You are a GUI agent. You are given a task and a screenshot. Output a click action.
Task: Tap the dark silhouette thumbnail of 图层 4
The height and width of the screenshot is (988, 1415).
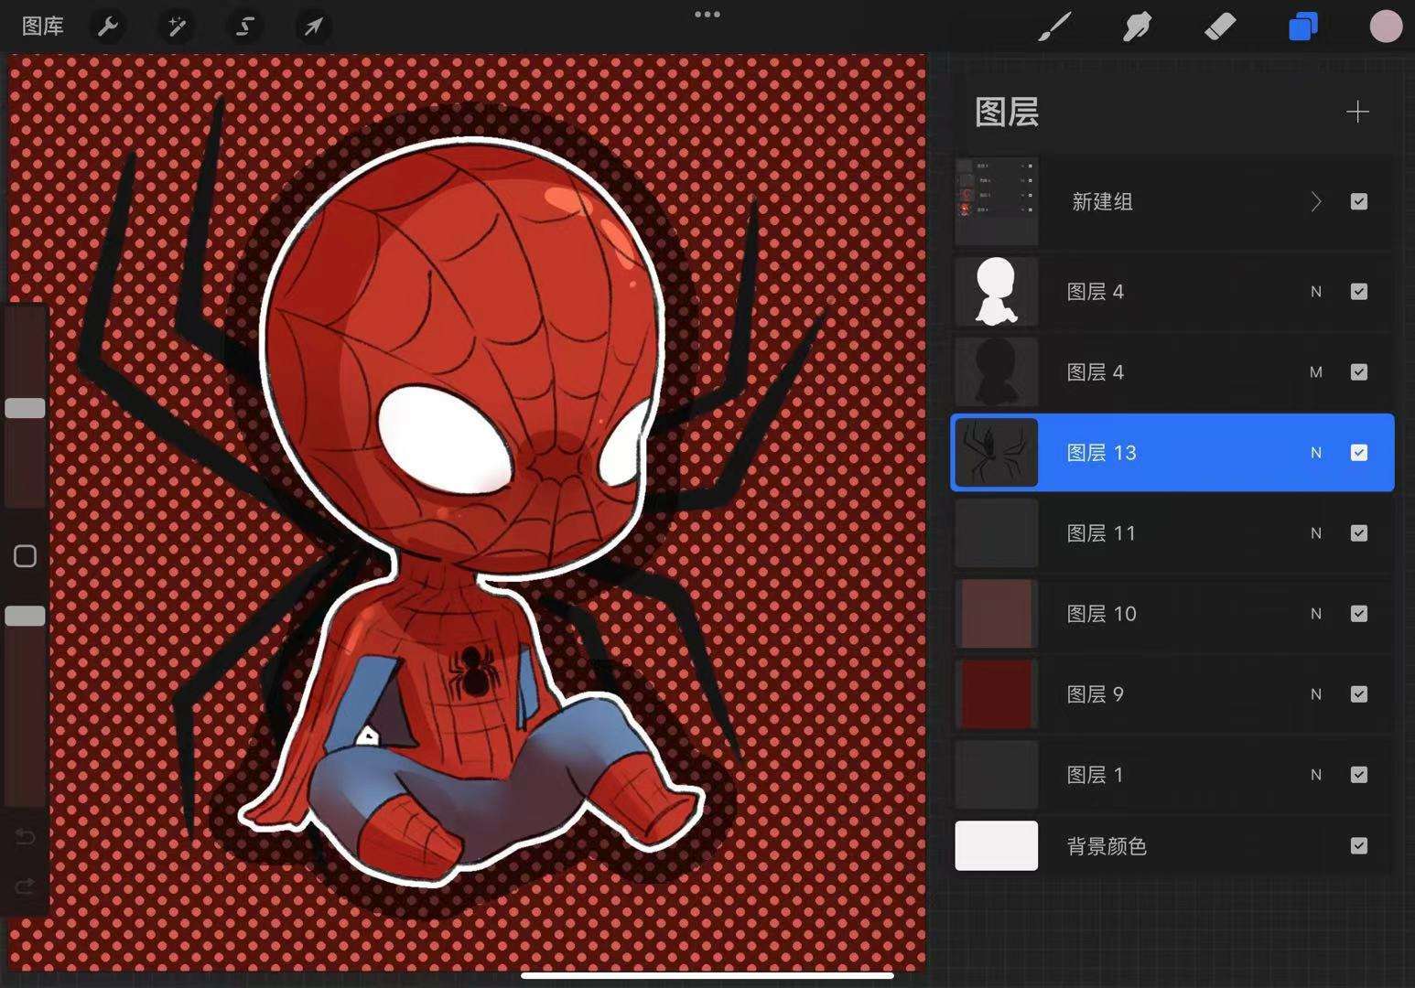point(997,372)
